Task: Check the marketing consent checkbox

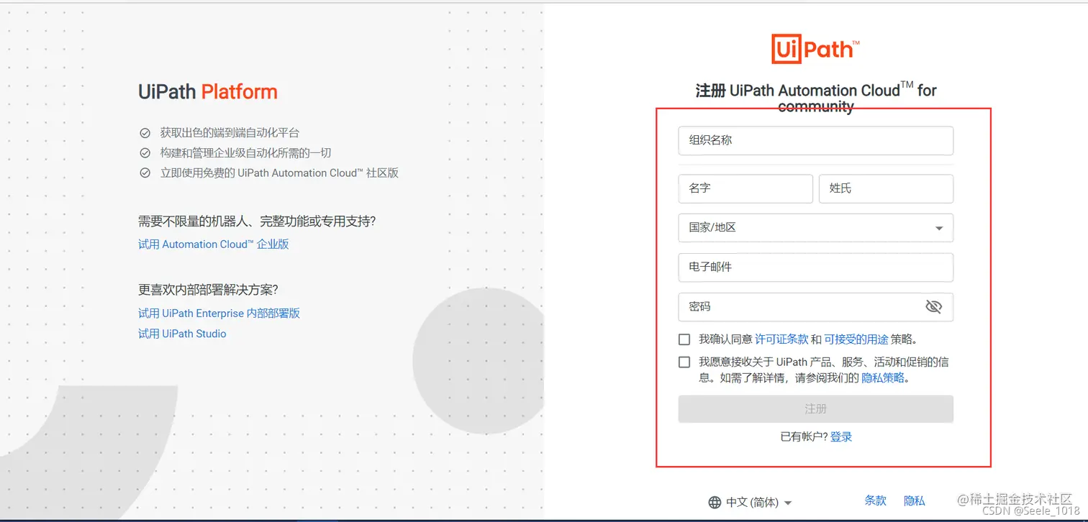Action: [x=684, y=362]
